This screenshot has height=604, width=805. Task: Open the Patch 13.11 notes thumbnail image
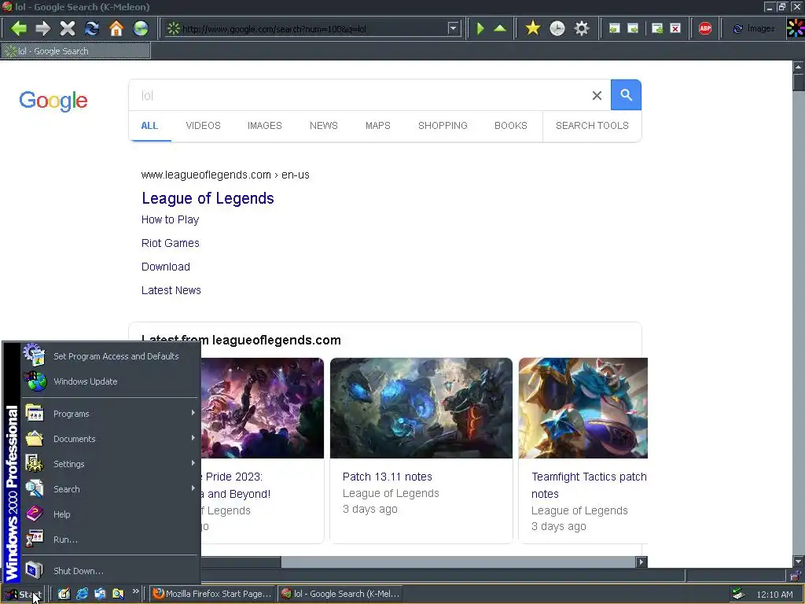click(421, 408)
